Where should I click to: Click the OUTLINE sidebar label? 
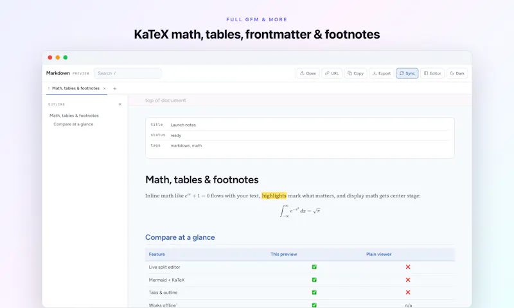(x=57, y=104)
